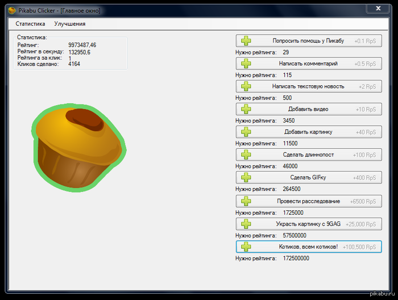Viewport: 398px width, 300px height.
Task: Click the plus icon beside "Провести расследование"
Action: coord(246,201)
